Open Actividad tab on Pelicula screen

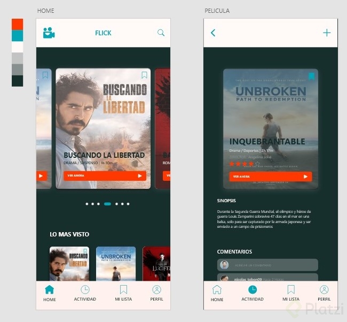(253, 294)
